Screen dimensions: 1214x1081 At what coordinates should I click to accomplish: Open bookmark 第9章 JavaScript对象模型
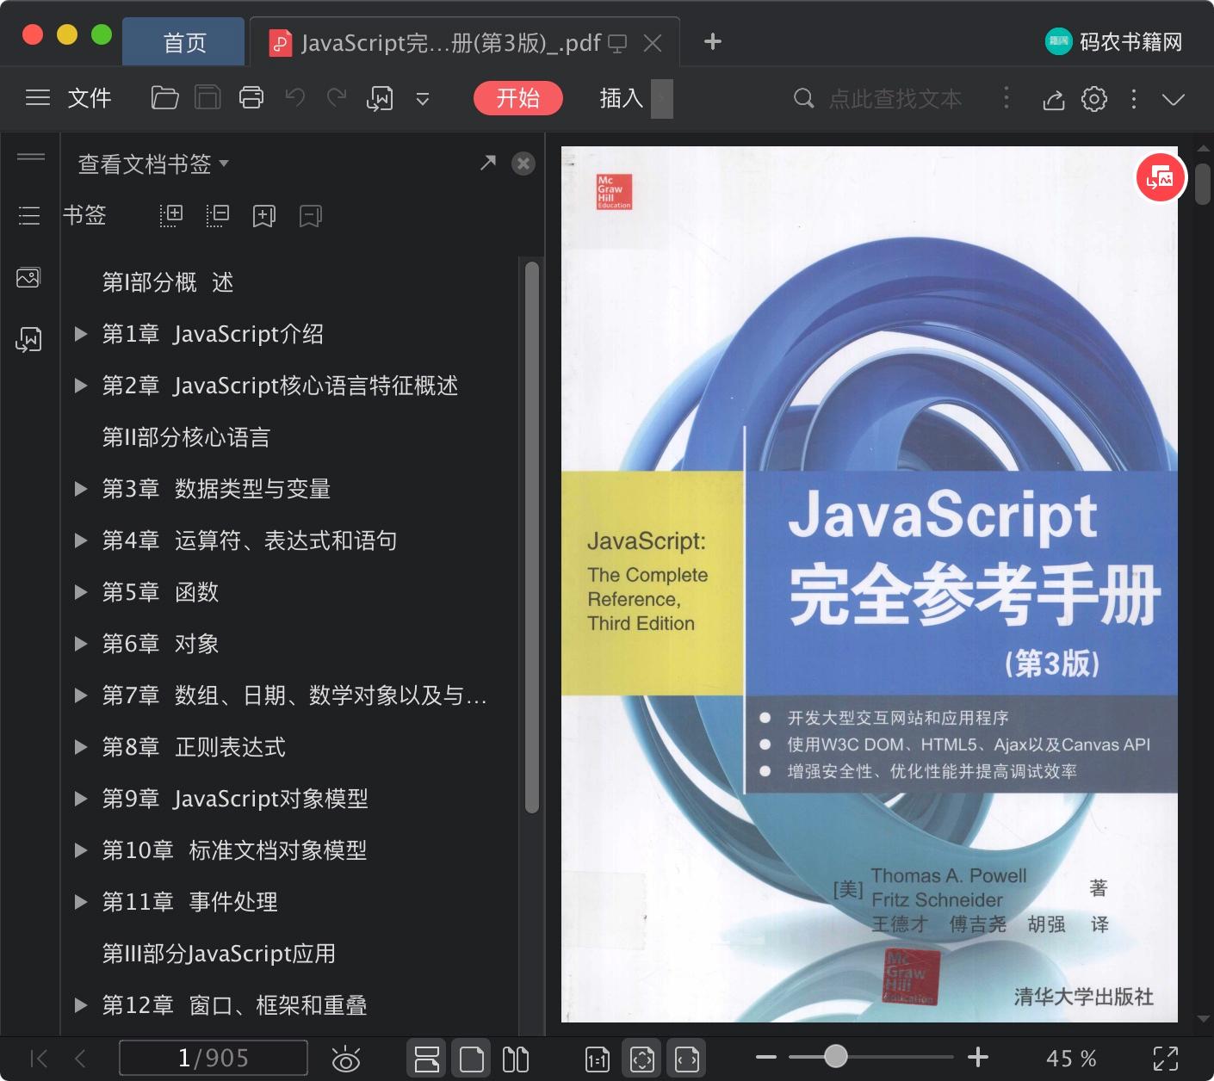235,799
